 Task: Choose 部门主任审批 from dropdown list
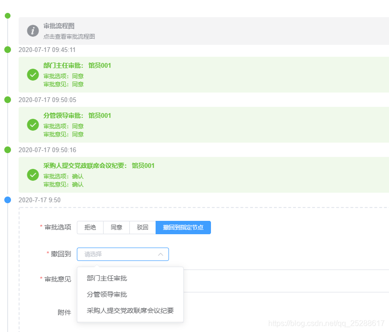tap(130, 278)
